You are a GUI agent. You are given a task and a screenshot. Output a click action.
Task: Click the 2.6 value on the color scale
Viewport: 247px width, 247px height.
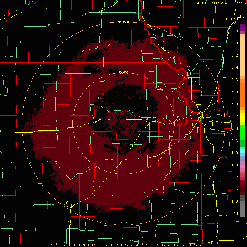(235, 141)
